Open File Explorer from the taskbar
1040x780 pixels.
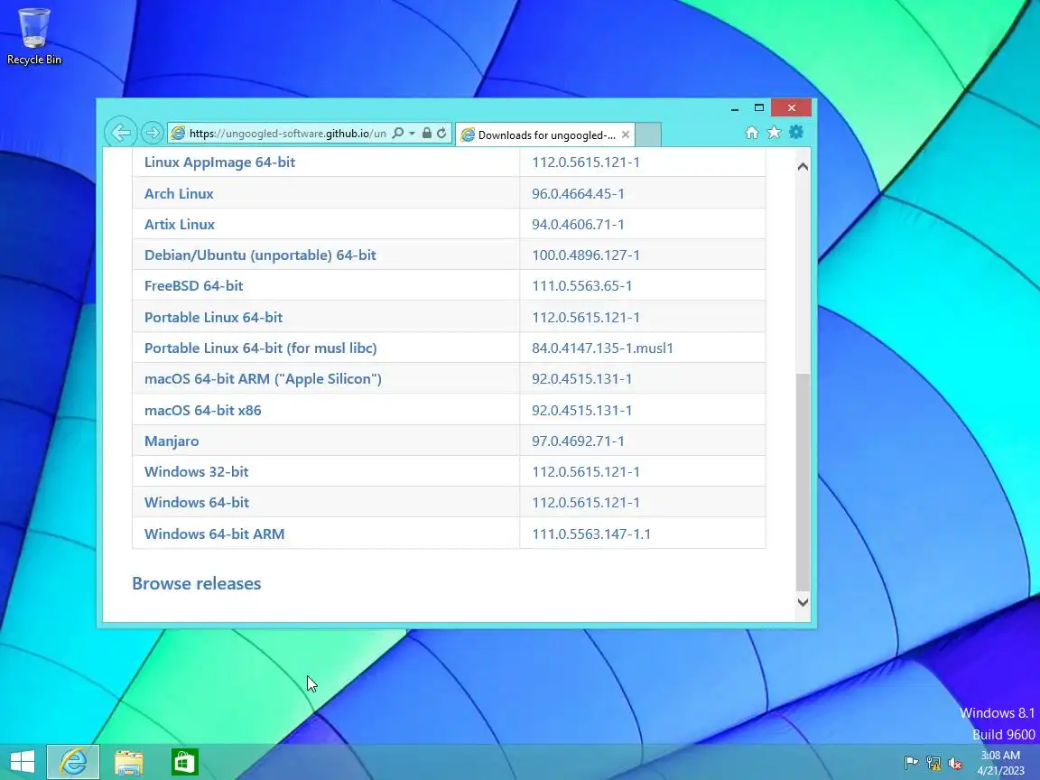[129, 762]
